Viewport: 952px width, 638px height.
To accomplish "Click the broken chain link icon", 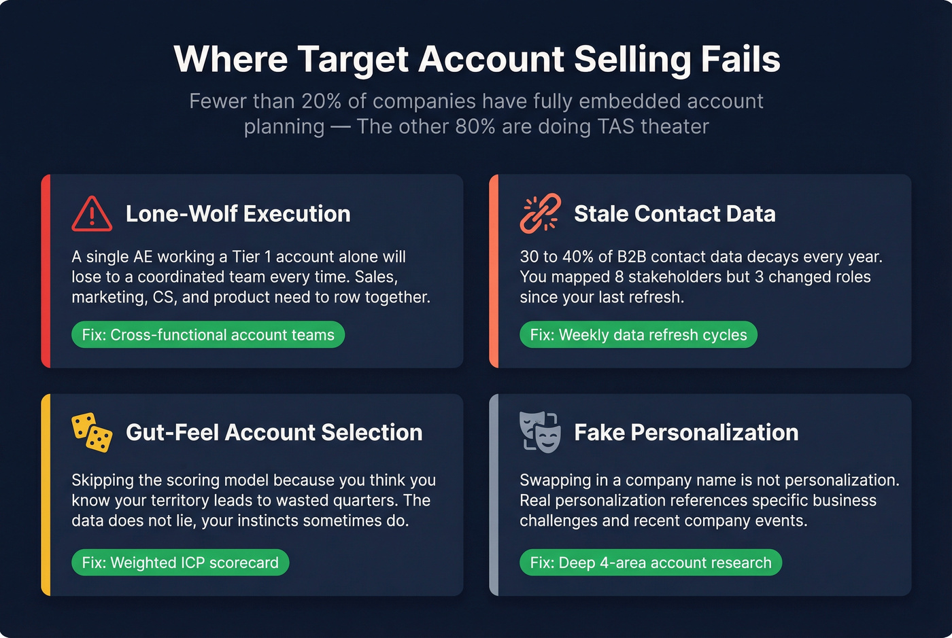I will pyautogui.click(x=540, y=213).
